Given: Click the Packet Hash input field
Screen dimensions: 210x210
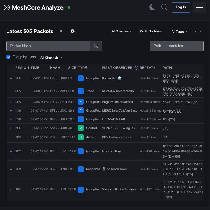Looking at the screenshot, I should 48,46.
